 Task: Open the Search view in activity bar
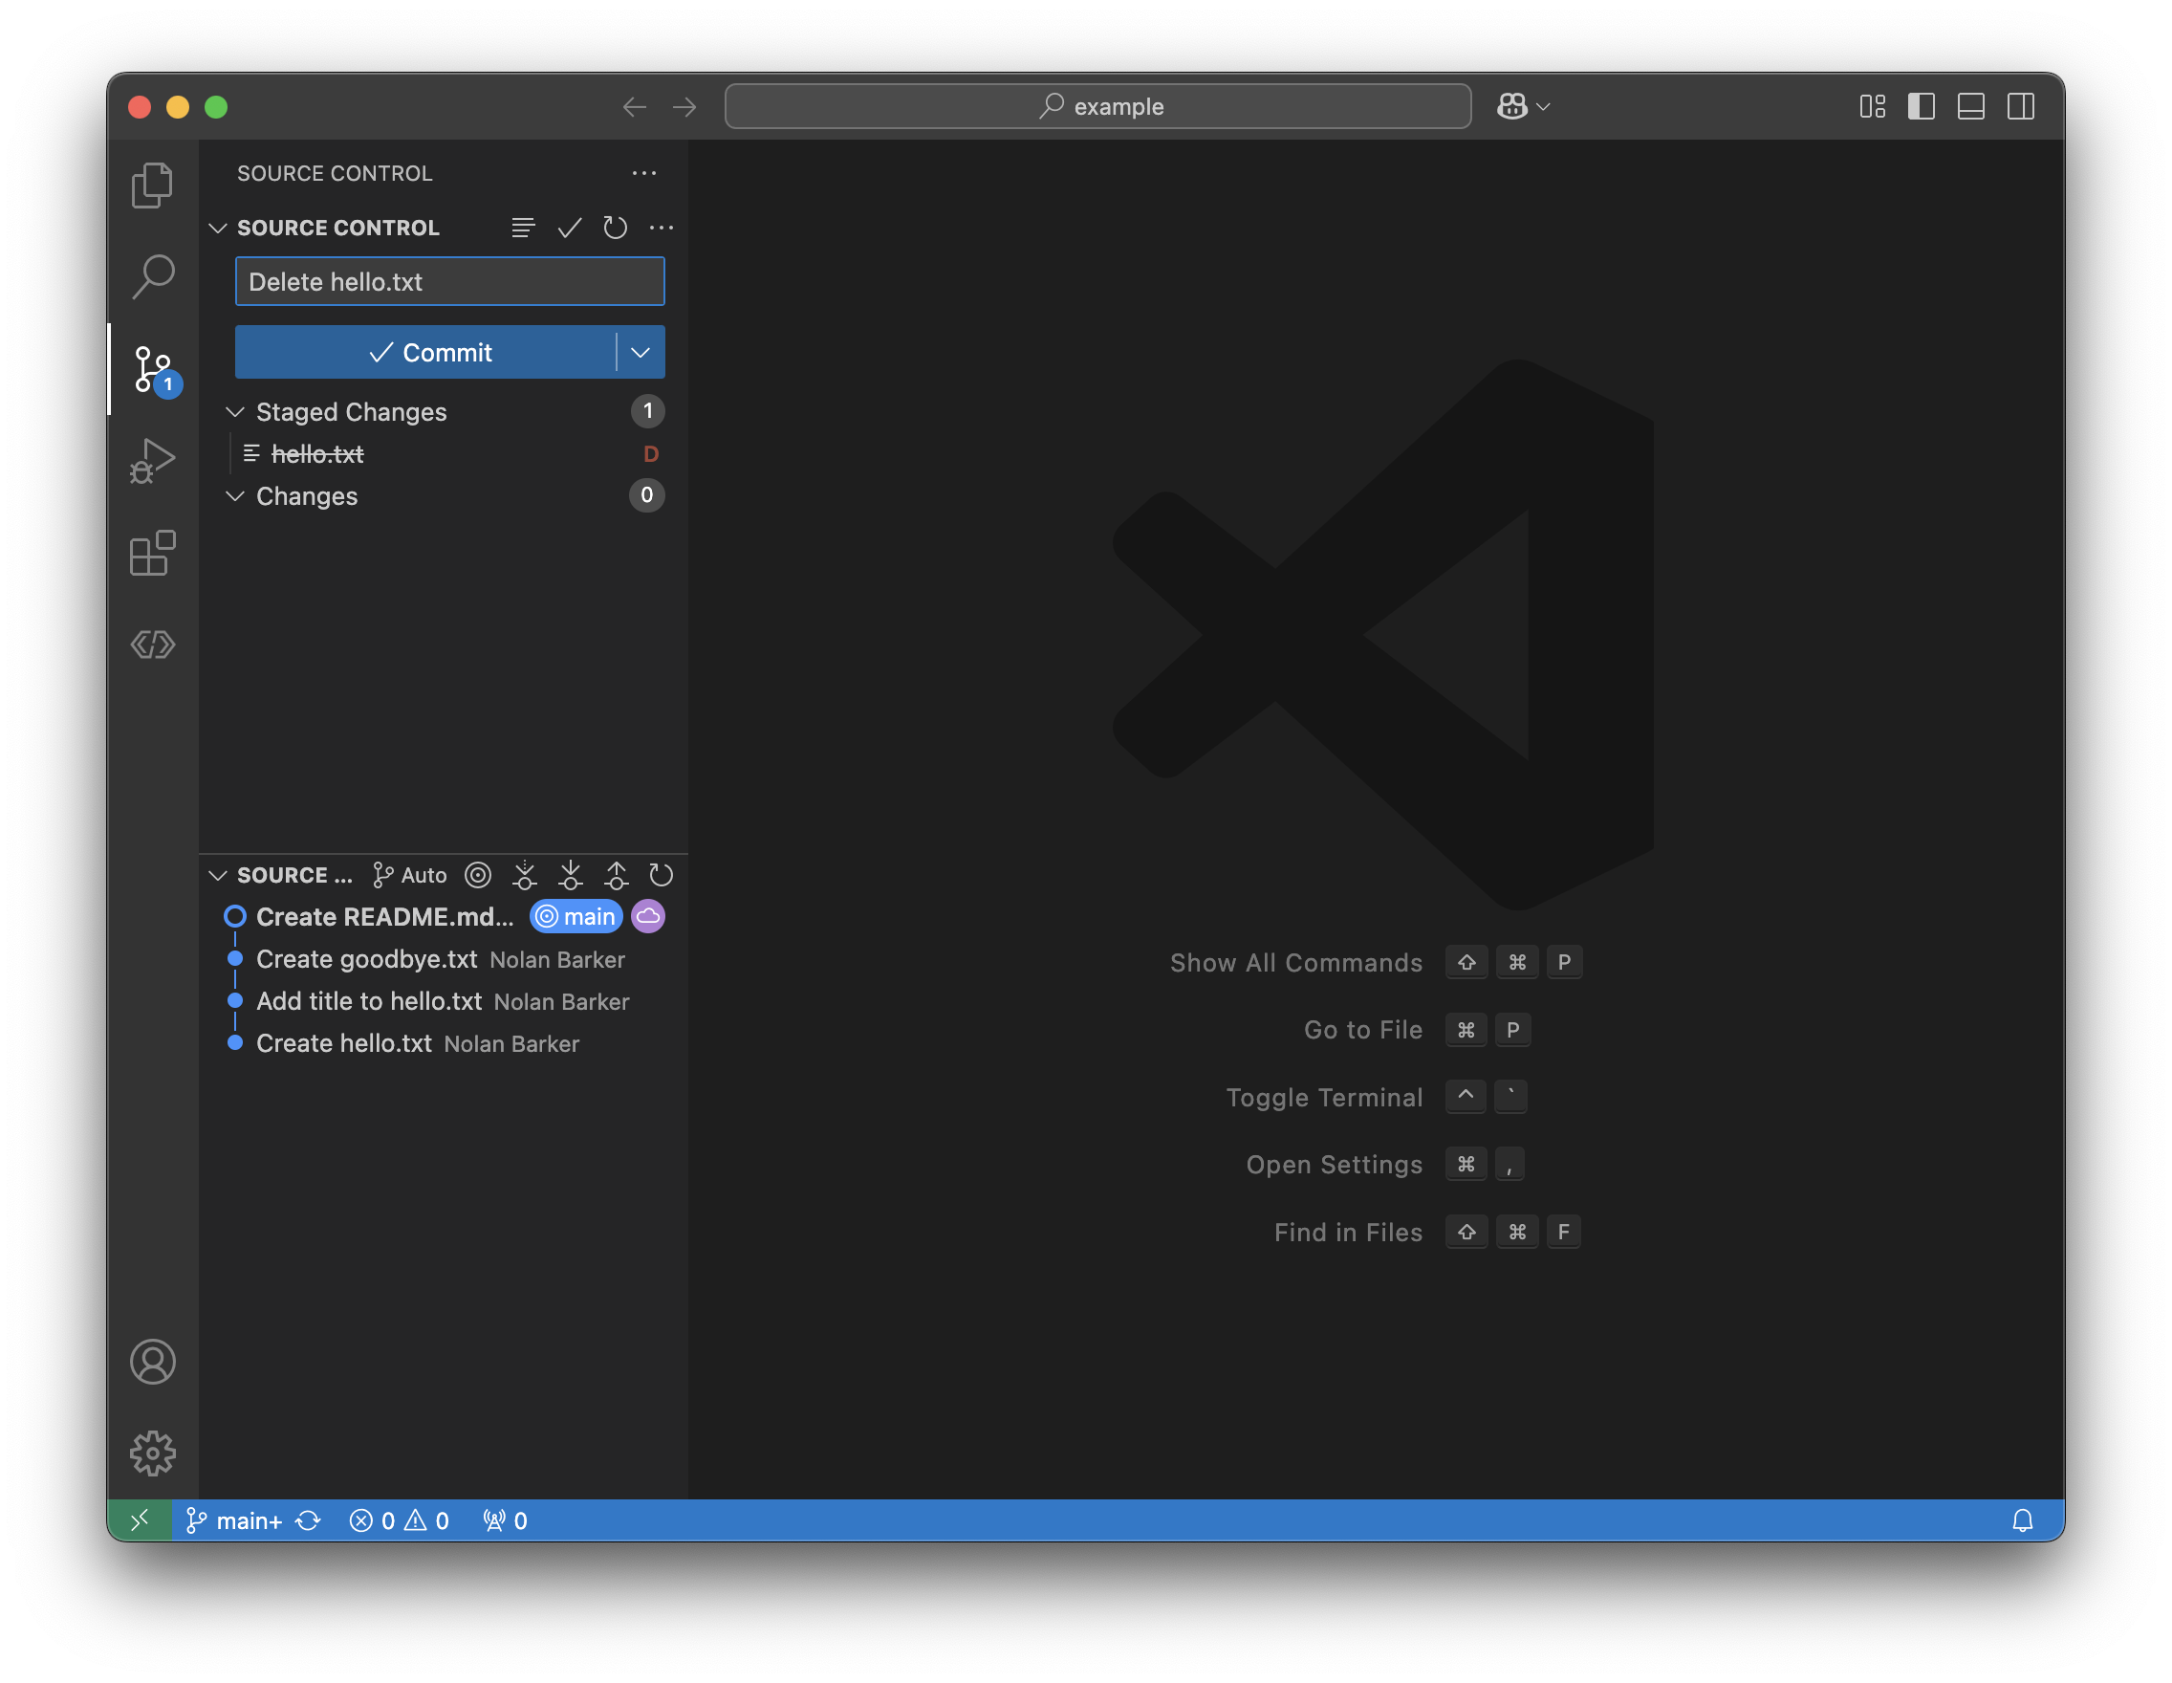(152, 276)
